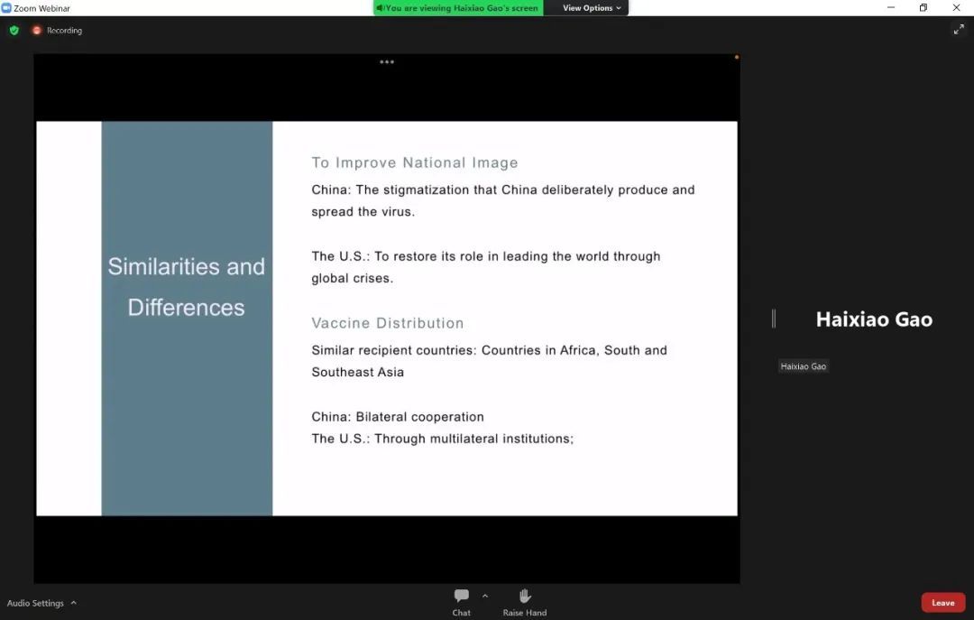Click the red Leave button
Viewport: 974px width, 620px height.
coord(943,603)
